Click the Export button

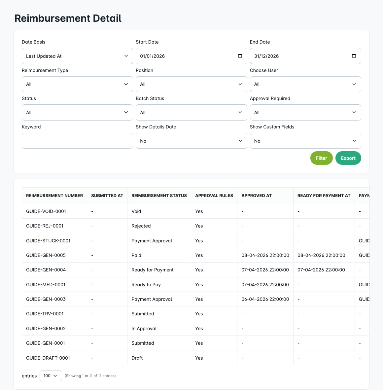click(348, 158)
